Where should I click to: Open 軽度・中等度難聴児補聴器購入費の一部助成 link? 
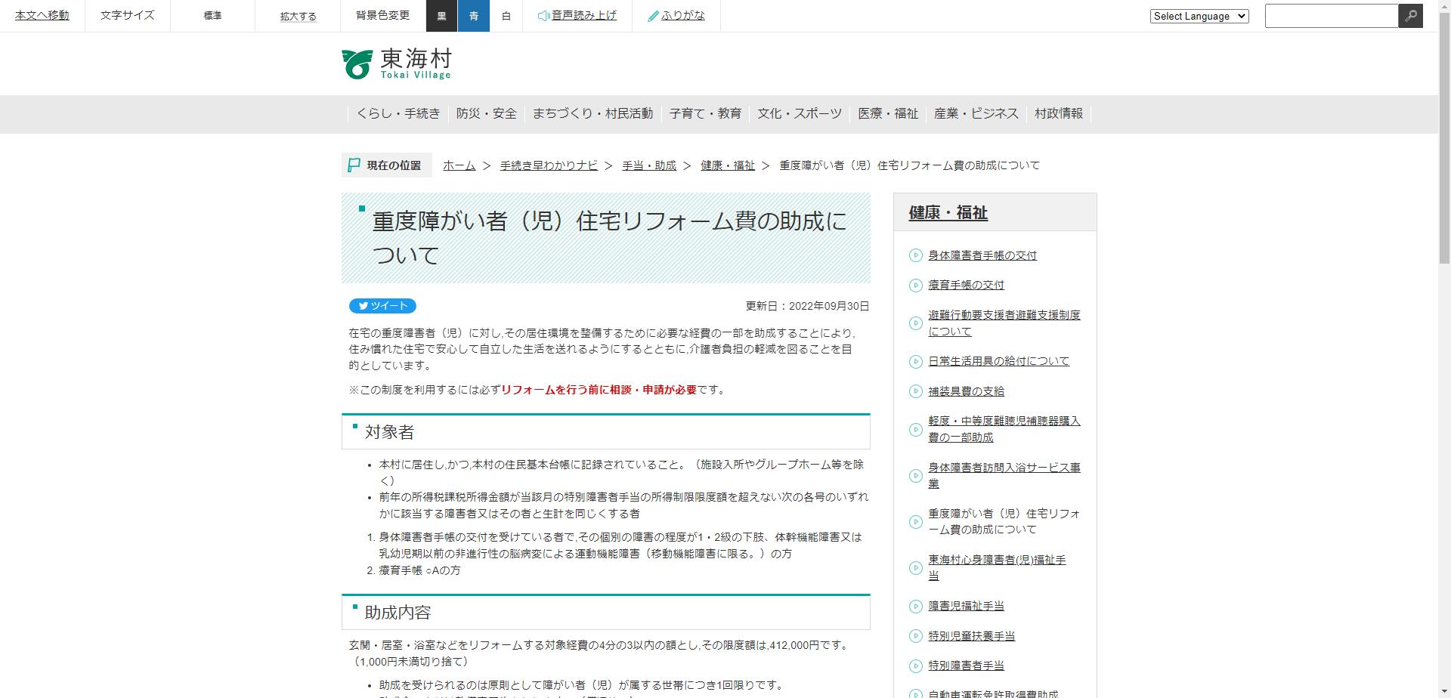(x=1004, y=429)
